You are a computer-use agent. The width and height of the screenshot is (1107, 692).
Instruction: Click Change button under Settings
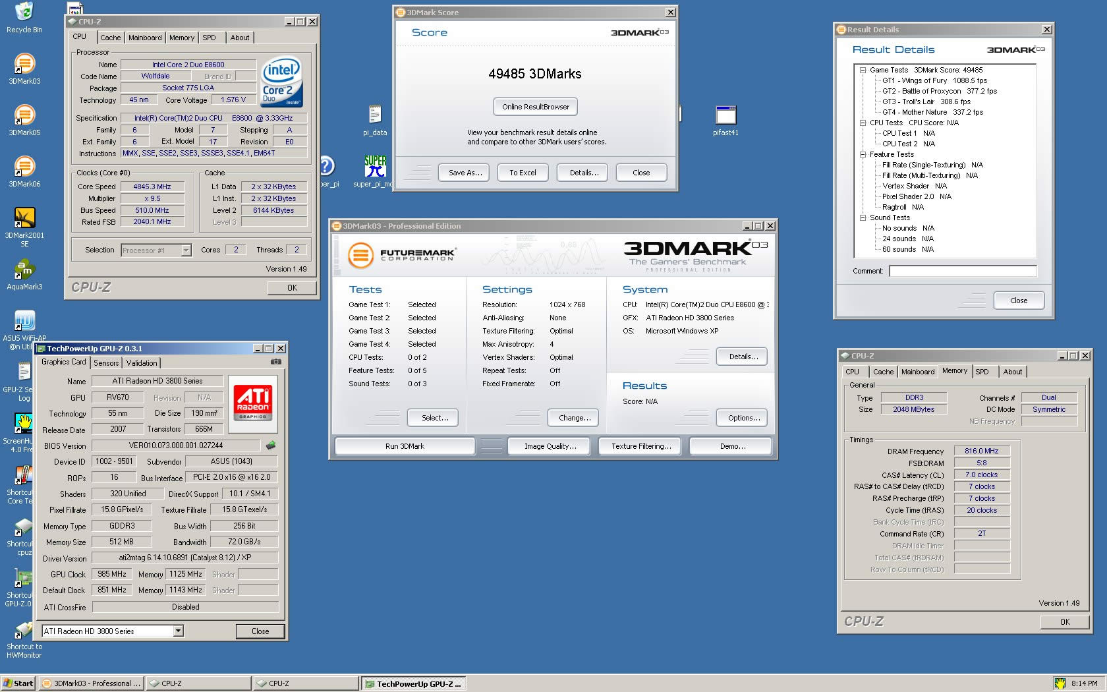[x=575, y=418]
